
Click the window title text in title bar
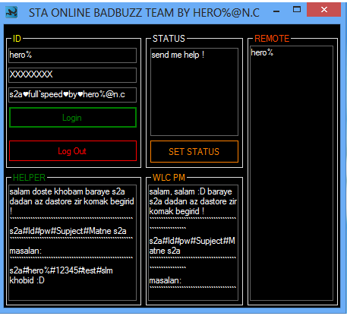tap(144, 13)
